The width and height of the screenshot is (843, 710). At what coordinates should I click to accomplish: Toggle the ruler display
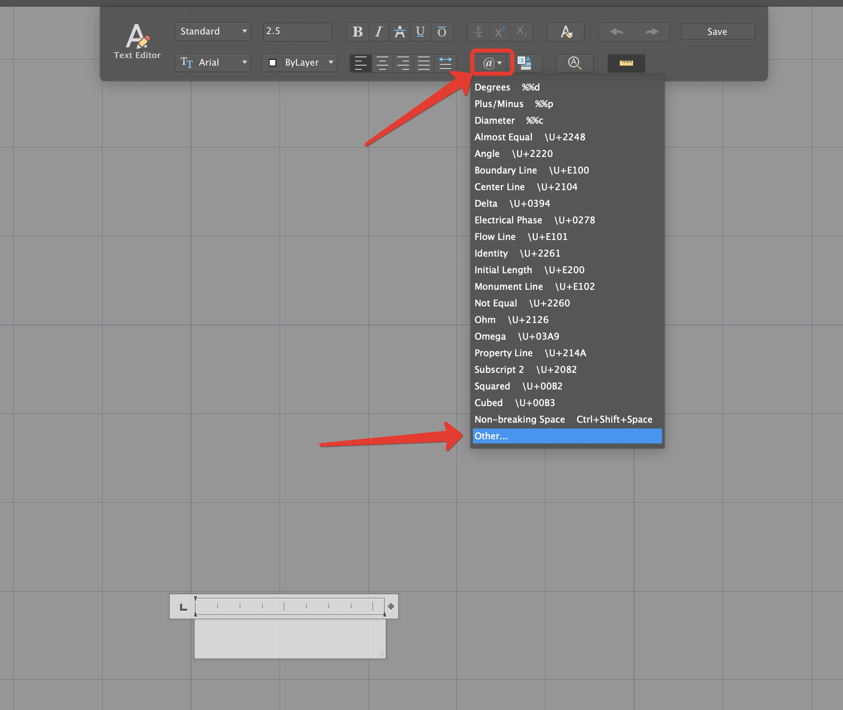626,63
